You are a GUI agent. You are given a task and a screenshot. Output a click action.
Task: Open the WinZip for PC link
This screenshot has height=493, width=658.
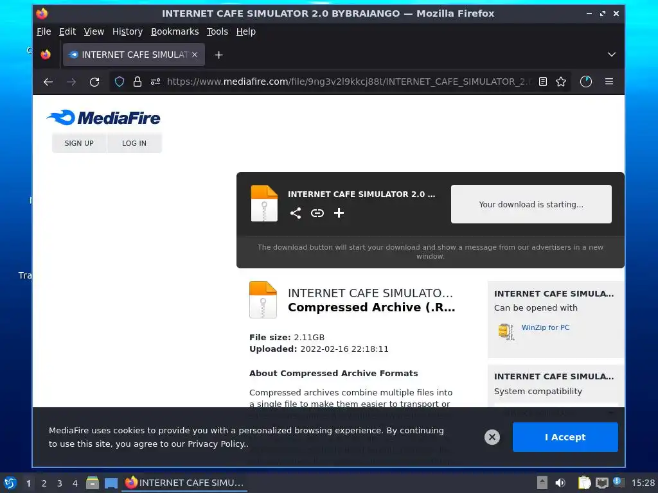click(x=546, y=327)
